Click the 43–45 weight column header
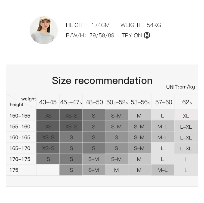The image size is (204, 203). tap(48, 102)
